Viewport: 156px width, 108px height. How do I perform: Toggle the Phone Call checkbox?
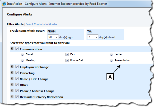point(67,61)
